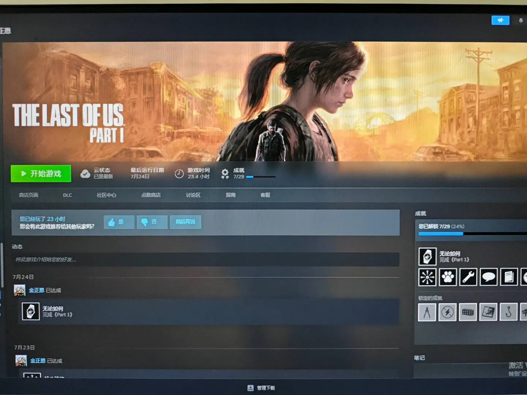527x395 pixels.
Task: Select the locked compass-dividers achievement icon
Action: point(427,312)
